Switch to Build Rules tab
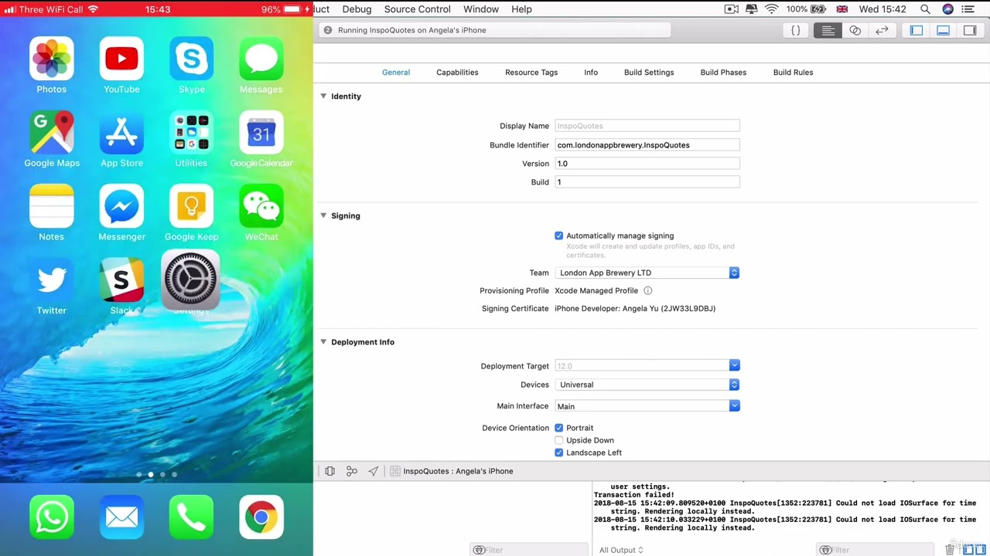The image size is (990, 556). coord(793,73)
